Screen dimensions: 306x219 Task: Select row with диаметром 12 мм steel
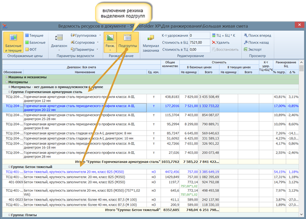[x=150, y=99]
